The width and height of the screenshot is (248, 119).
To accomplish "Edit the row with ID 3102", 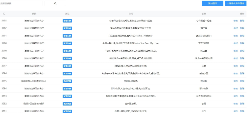I will pos(236,28).
